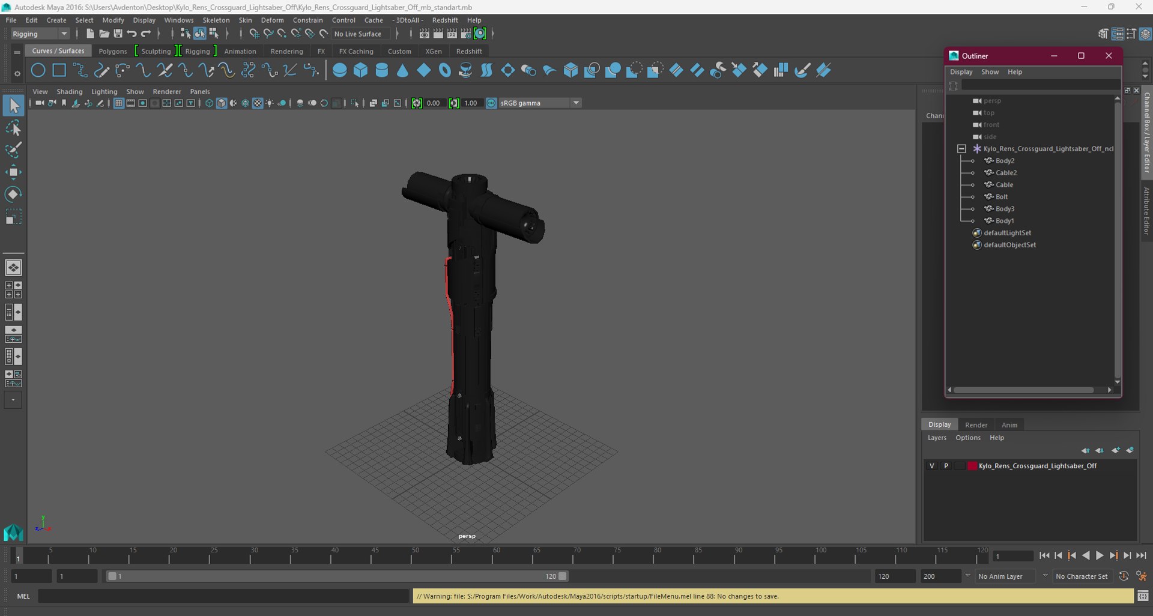Create a NURBS square from shelf
Image resolution: width=1153 pixels, height=616 pixels.
click(x=59, y=70)
